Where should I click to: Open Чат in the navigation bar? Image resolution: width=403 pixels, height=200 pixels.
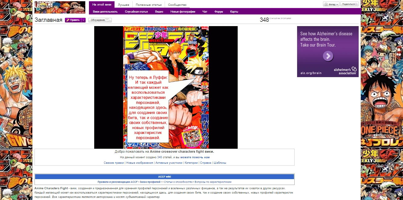pos(205,12)
